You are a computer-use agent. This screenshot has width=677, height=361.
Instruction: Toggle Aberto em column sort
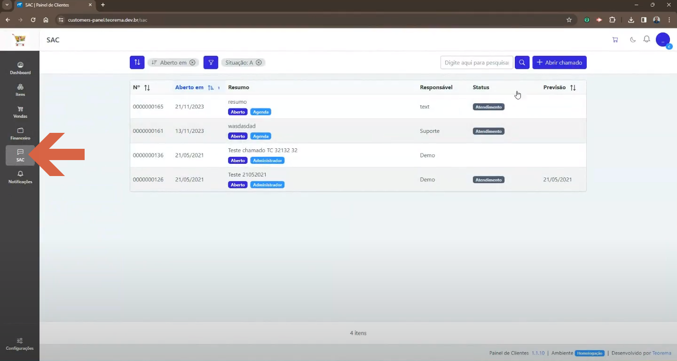click(x=211, y=88)
